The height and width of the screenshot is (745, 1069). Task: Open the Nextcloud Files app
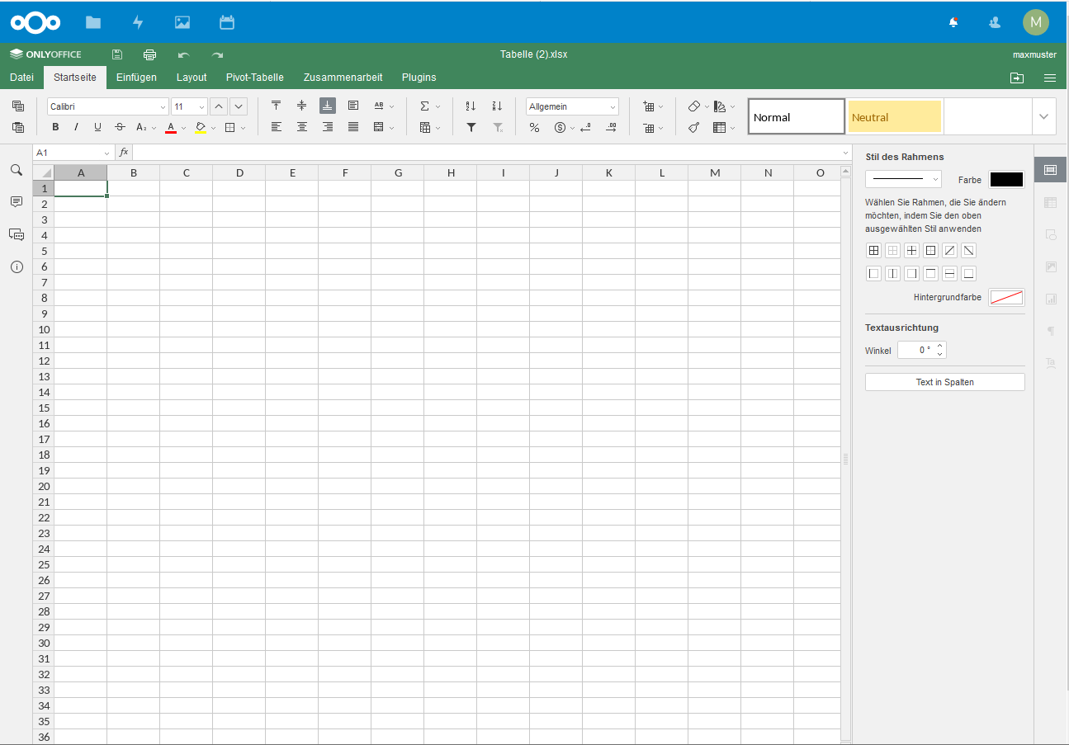click(x=93, y=22)
